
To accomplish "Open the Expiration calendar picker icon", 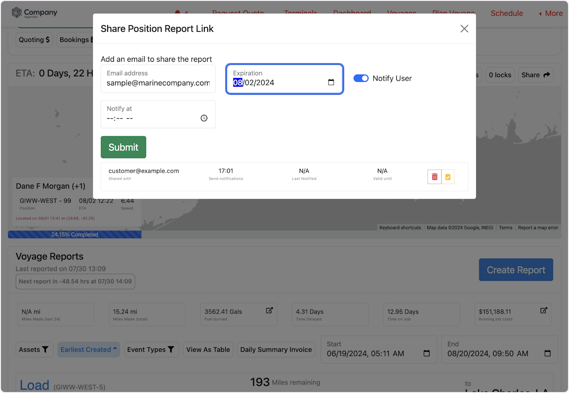I will [x=331, y=83].
